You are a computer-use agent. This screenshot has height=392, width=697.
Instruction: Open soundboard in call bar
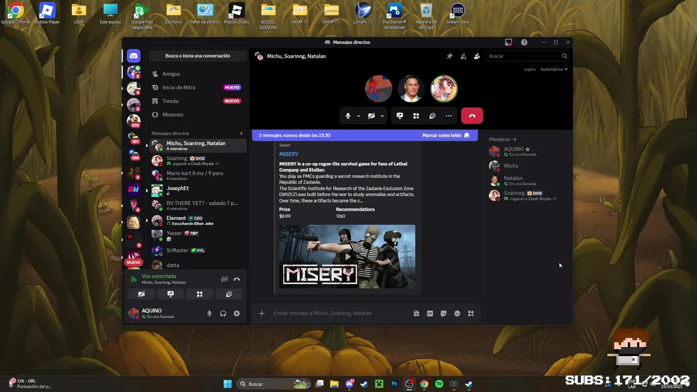point(432,115)
